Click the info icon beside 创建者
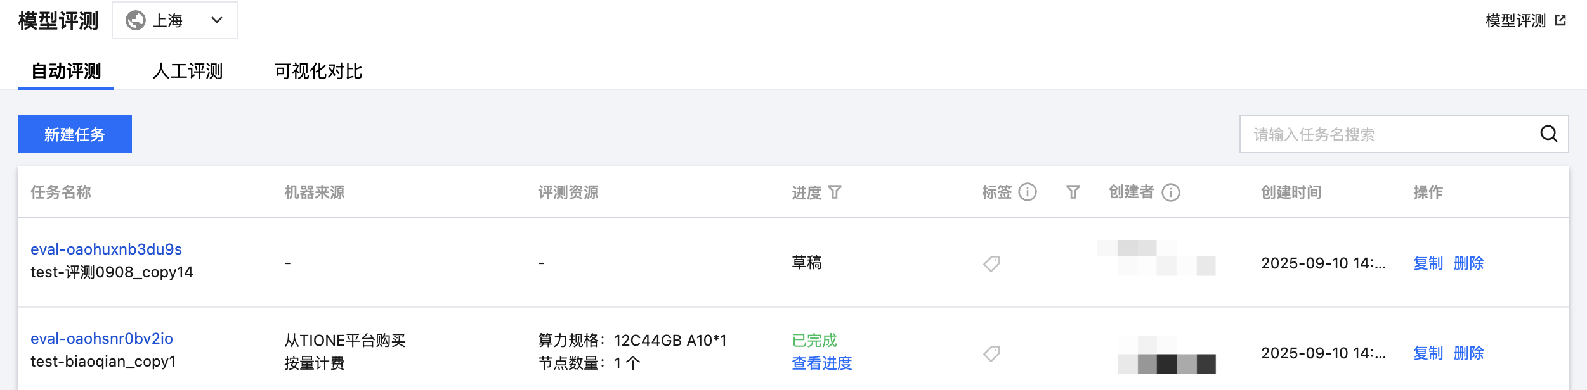The height and width of the screenshot is (390, 1587). tap(1171, 192)
